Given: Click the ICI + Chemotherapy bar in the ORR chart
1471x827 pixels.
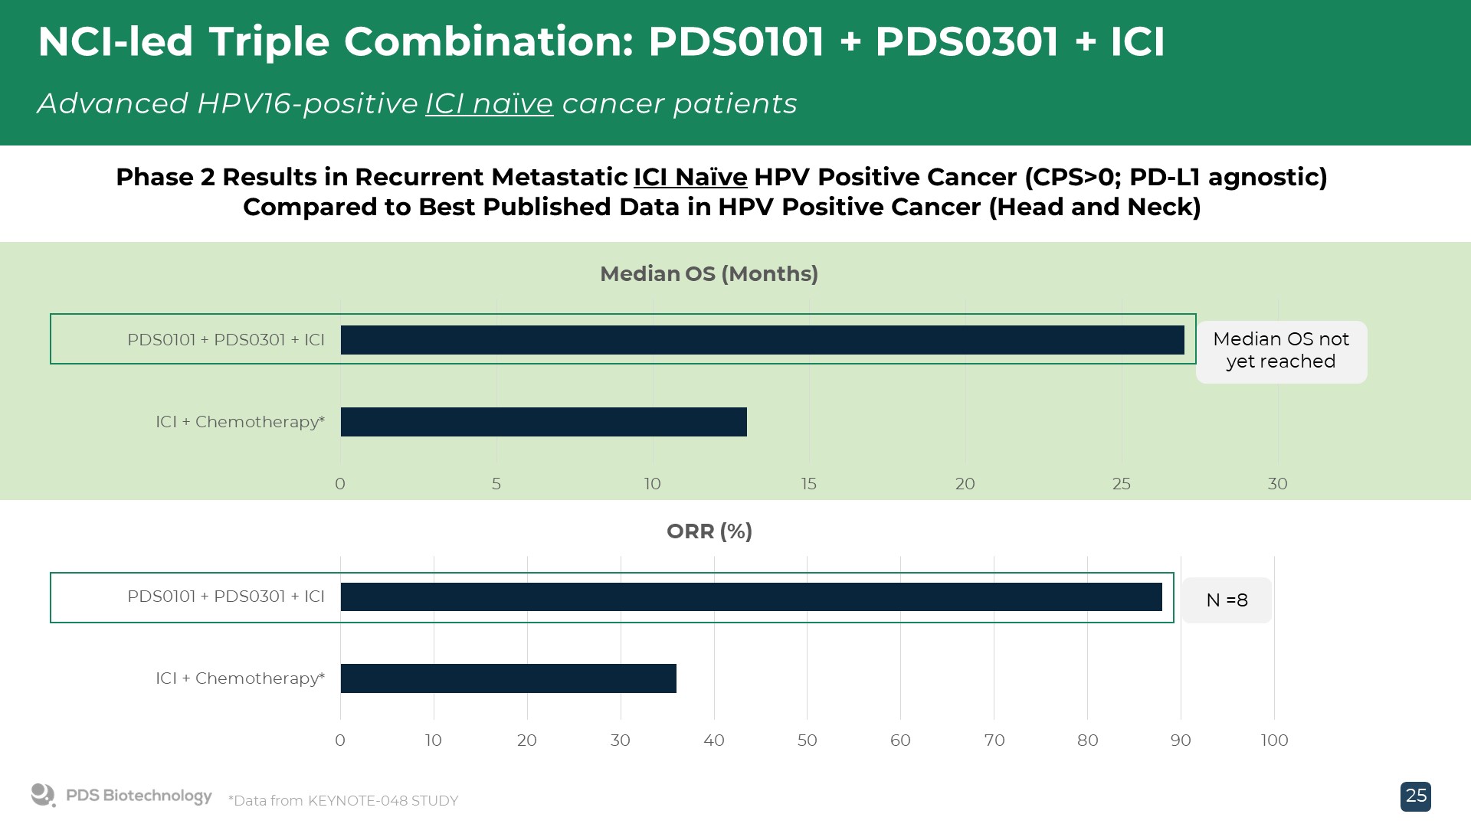Looking at the screenshot, I should [x=508, y=678].
